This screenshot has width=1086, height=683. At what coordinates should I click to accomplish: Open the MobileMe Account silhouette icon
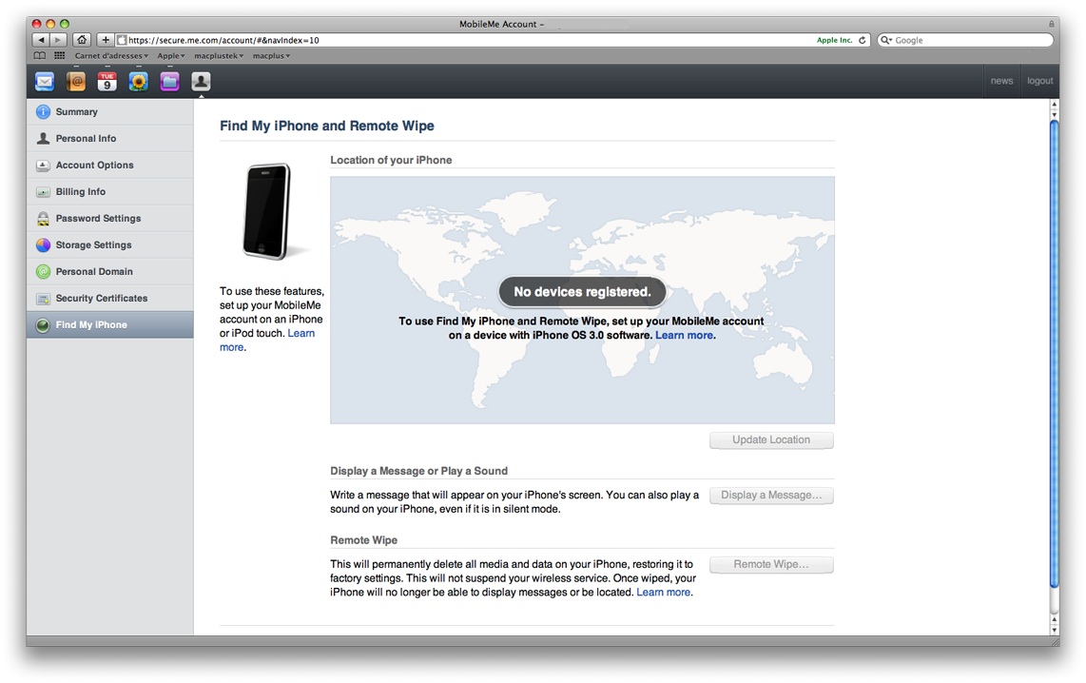click(201, 82)
